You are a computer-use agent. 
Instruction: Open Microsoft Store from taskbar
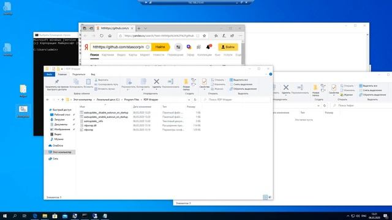point(55,216)
